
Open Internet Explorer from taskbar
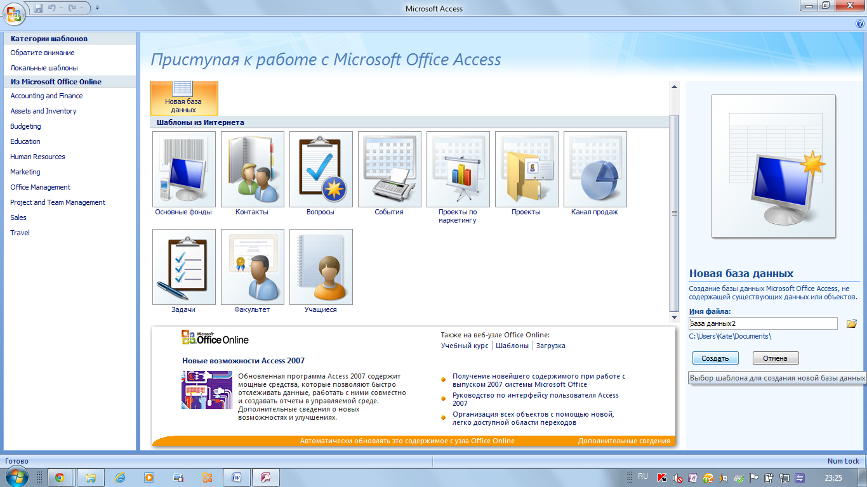(120, 477)
